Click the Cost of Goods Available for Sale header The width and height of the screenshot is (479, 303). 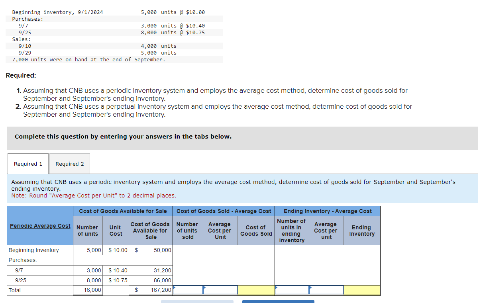click(x=122, y=211)
